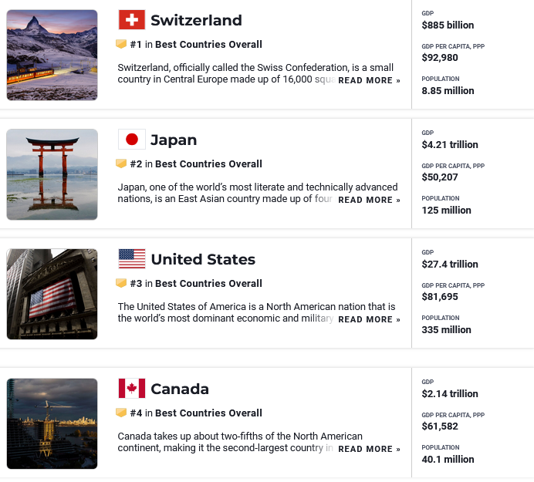Open the torii gate thumbnail for Japan
The width and height of the screenshot is (534, 482).
52,174
